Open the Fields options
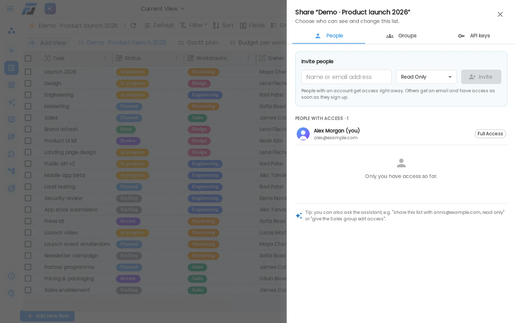Screen dimensions: 516x323 click(x=252, y=26)
